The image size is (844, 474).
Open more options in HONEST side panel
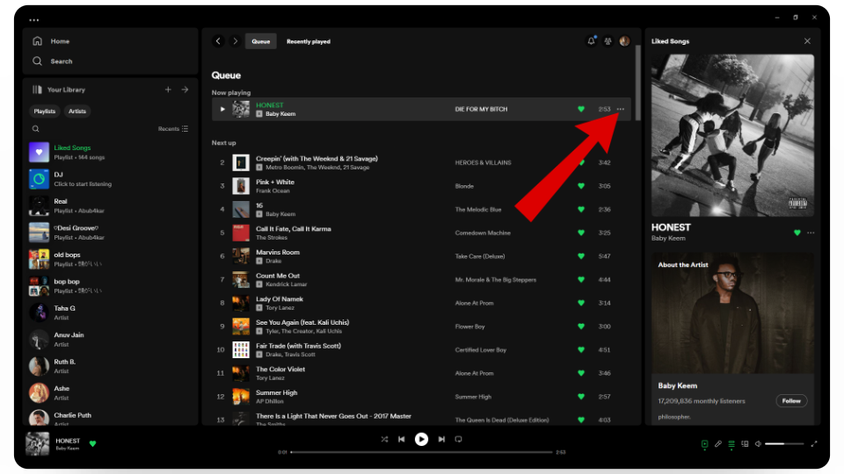click(811, 233)
